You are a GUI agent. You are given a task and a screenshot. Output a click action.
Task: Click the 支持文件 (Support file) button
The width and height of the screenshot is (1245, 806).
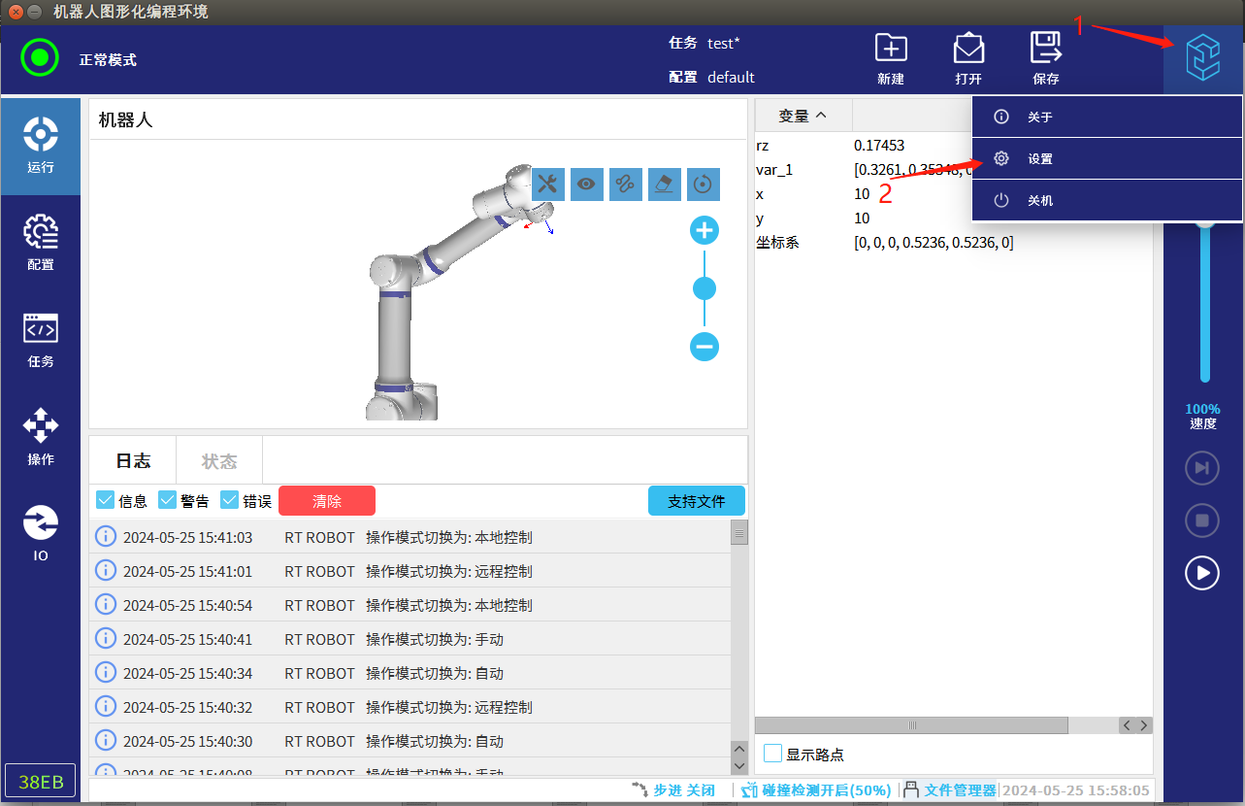[x=696, y=501]
